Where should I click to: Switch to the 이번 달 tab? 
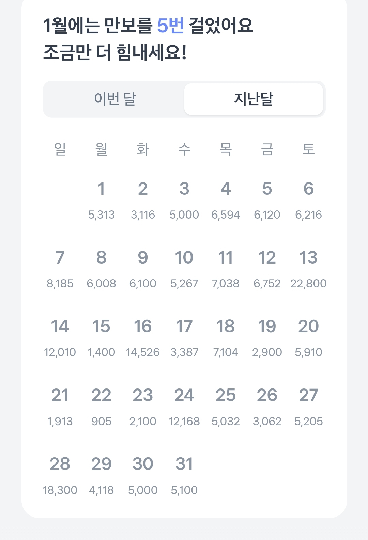[115, 99]
